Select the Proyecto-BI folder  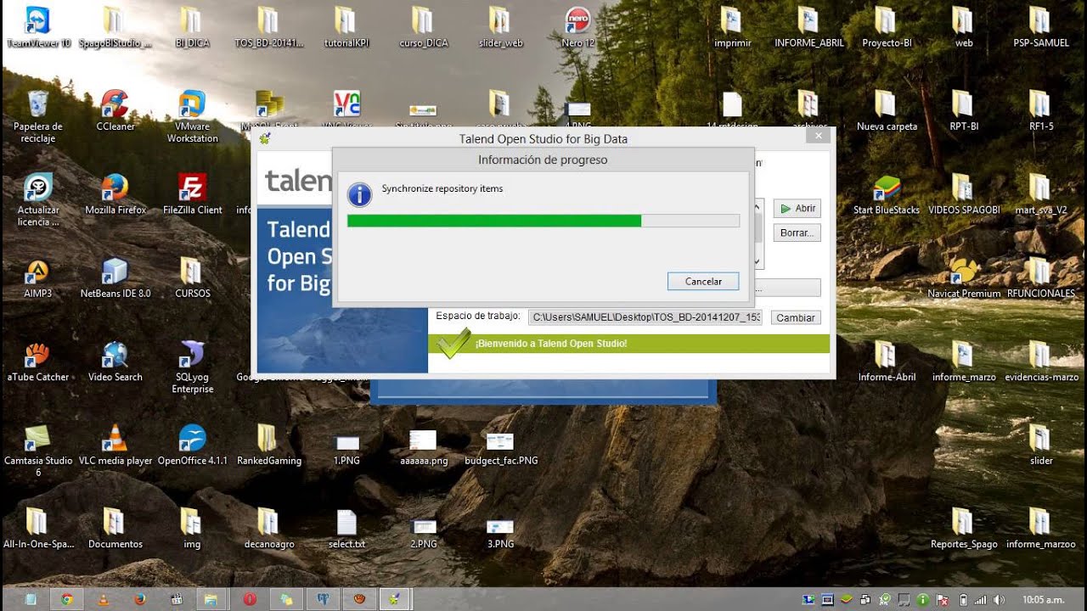coord(887,27)
